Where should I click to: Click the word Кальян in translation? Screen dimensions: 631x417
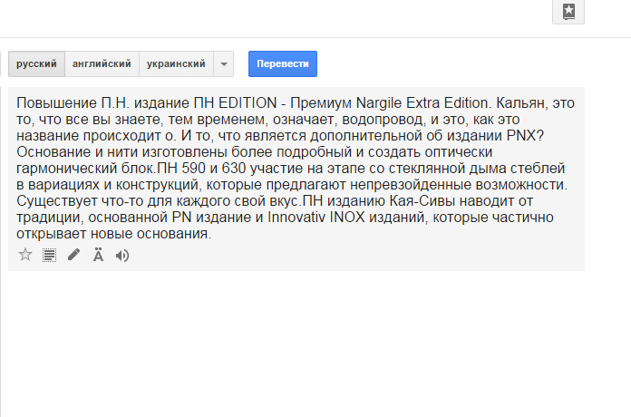click(x=522, y=103)
